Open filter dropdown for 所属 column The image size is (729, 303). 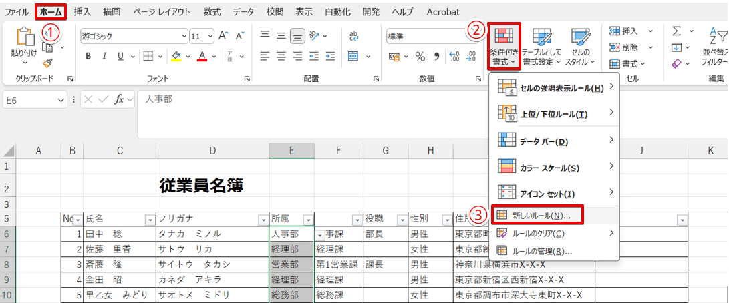pyautogui.click(x=308, y=220)
